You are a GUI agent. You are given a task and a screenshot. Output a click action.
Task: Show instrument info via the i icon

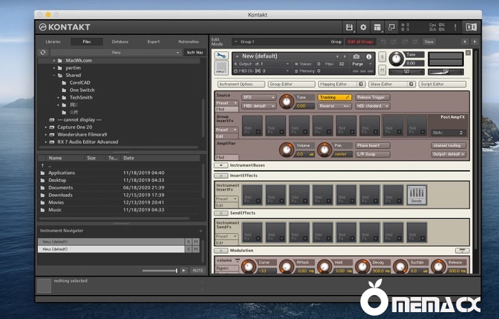coord(368,56)
